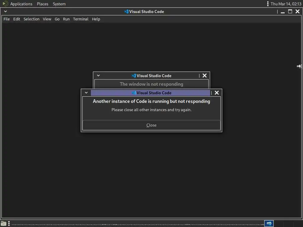Click the show desktop icon in bottom panel
The width and height of the screenshot is (303, 227).
[x=4, y=223]
